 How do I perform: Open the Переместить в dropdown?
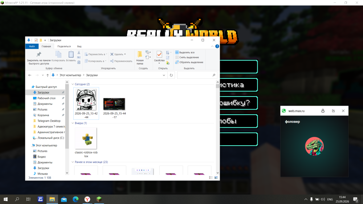tap(95, 54)
